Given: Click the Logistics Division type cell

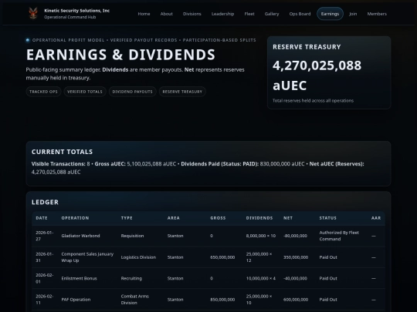Looking at the screenshot, I should (x=138, y=257).
